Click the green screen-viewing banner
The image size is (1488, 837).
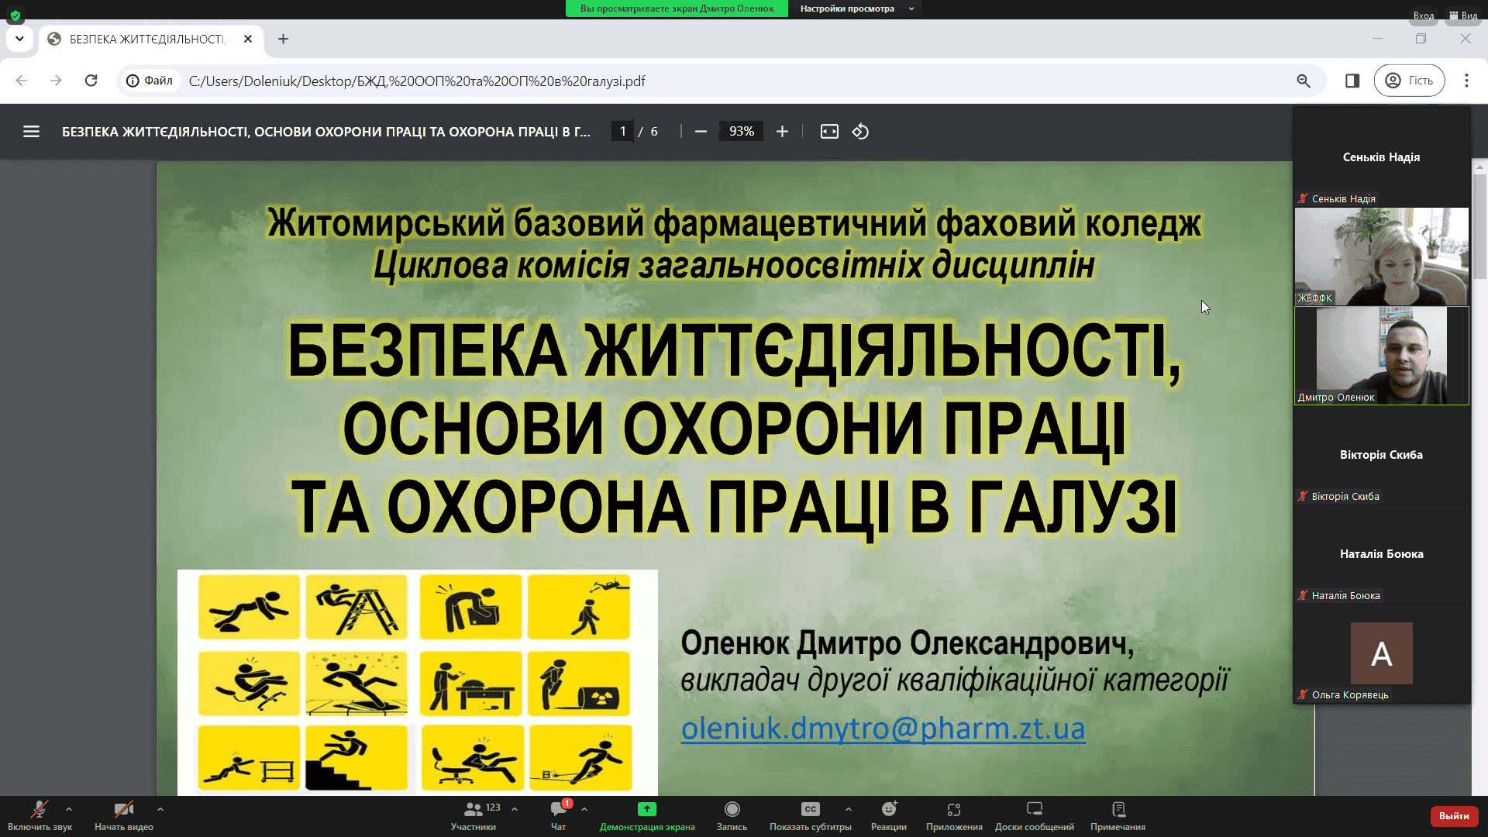(677, 9)
